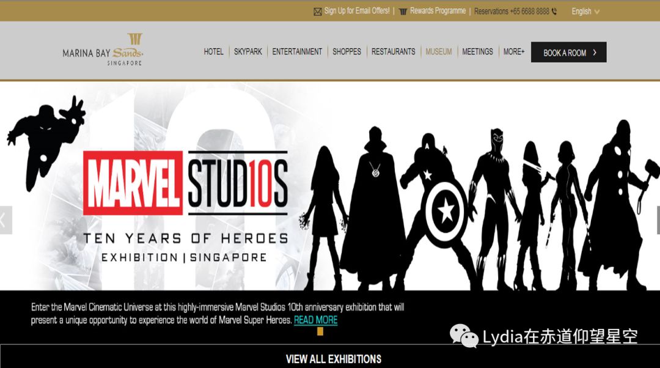Screen dimensions: 660x368
Task: Advance carousel with right edge arrow
Action: pyautogui.click(x=658, y=219)
